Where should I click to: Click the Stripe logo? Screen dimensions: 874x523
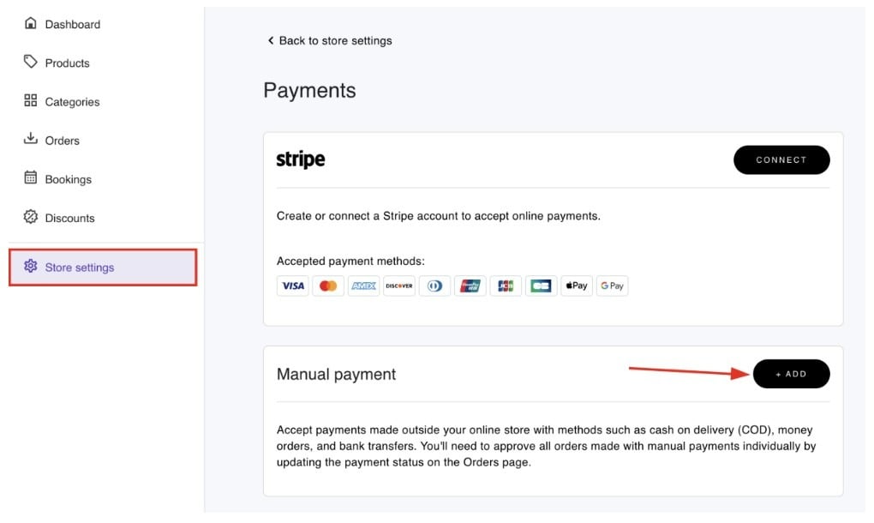(x=301, y=159)
